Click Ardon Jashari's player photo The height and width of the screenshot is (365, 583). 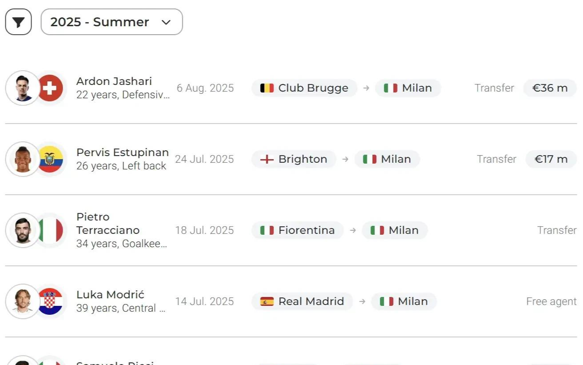[23, 88]
